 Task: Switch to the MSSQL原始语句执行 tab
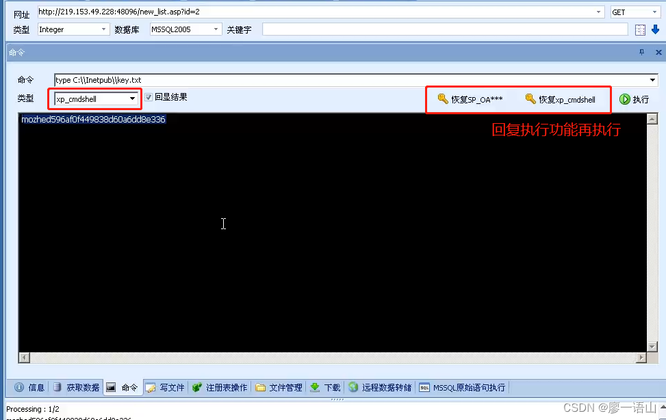pyautogui.click(x=463, y=387)
